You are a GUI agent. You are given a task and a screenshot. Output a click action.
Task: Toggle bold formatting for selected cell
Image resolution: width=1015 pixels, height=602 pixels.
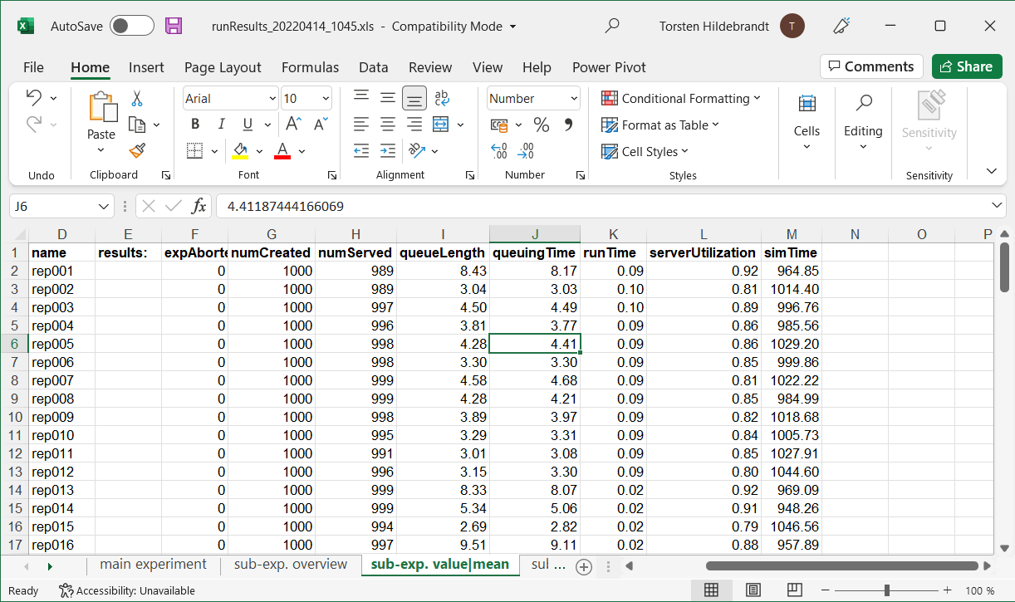194,123
